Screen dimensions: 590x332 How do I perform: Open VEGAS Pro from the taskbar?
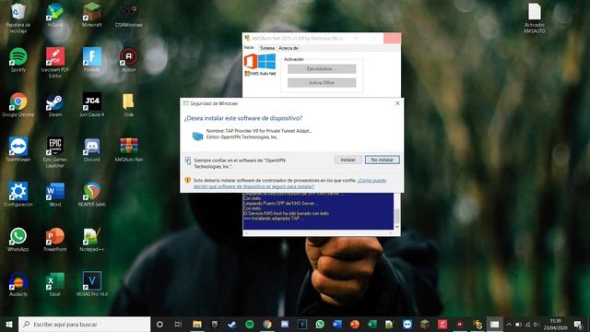coord(302,324)
